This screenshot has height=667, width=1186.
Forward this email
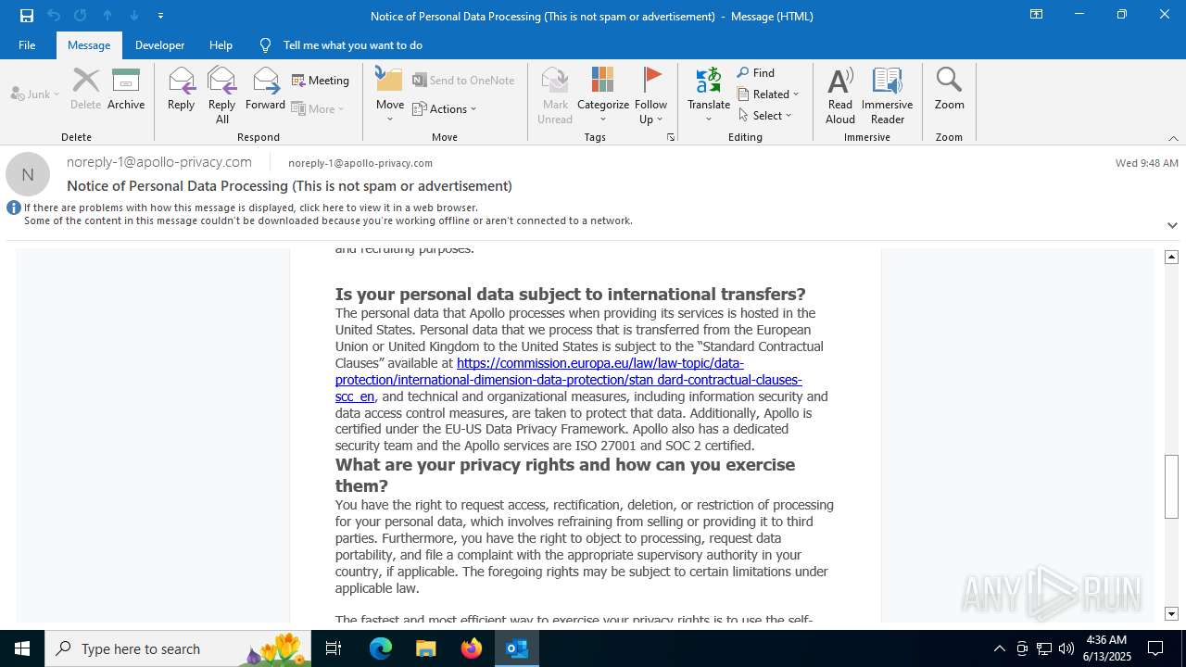coord(265,90)
